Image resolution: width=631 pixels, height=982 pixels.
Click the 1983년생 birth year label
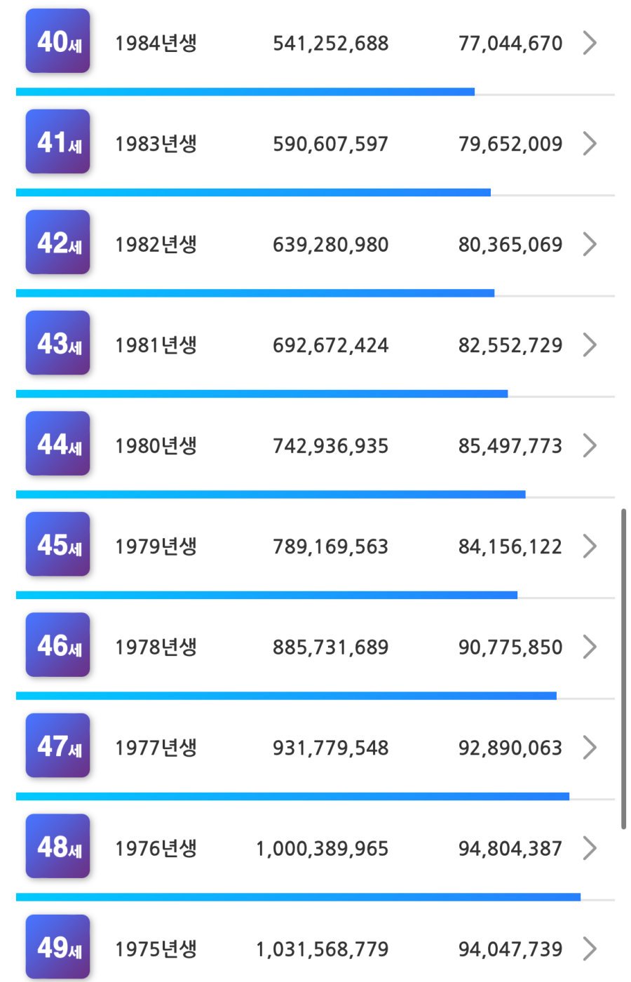[156, 144]
